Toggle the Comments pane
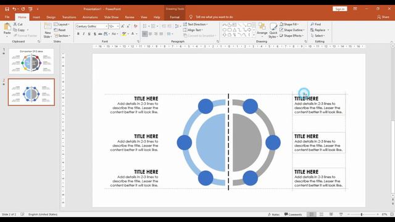 pos(293,215)
